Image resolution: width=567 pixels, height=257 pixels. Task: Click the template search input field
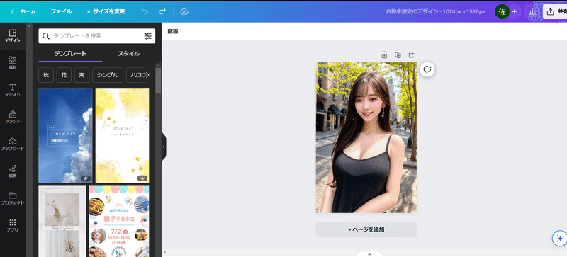[x=97, y=36]
